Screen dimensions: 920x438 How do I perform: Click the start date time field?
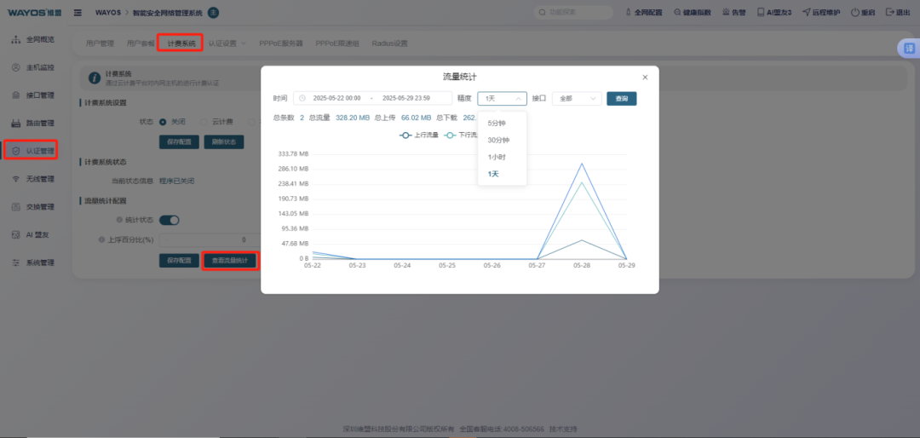[336, 99]
